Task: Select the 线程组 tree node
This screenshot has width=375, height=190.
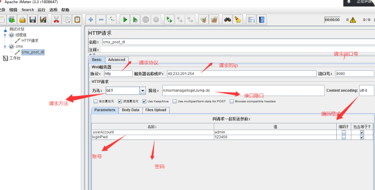Action: click(21, 35)
